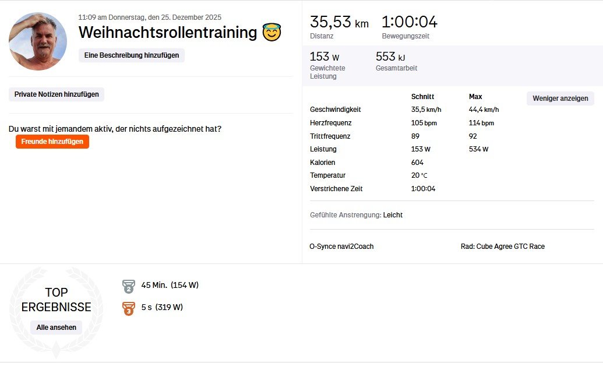Click the athlete profile photo
Viewport: 603px width, 366px height.
pos(38,41)
